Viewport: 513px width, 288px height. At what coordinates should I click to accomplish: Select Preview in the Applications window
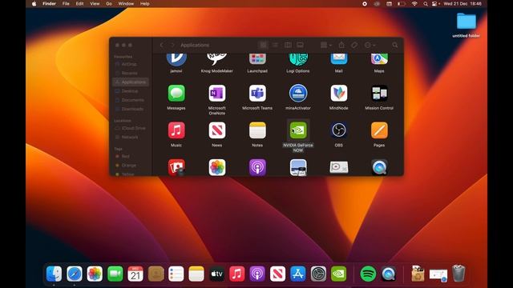pos(298,167)
